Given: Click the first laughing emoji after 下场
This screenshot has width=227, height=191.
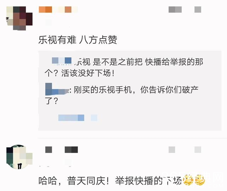Looking at the screenshot, I should coord(188,180).
